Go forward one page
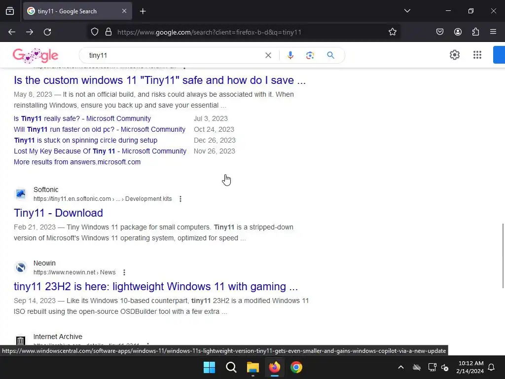The width and height of the screenshot is (505, 379). 30,32
